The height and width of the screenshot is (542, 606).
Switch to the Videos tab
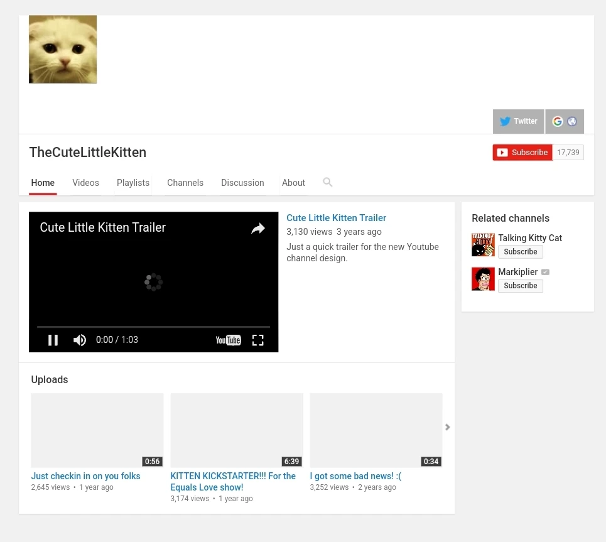pos(86,183)
